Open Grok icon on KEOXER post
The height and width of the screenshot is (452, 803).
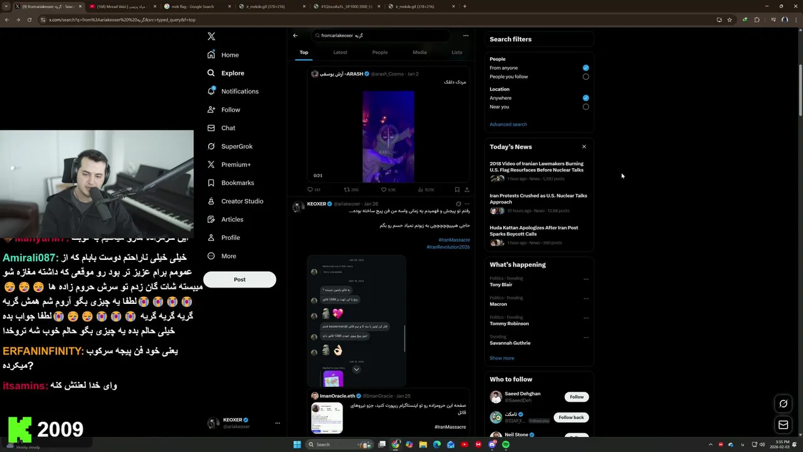[459, 204]
